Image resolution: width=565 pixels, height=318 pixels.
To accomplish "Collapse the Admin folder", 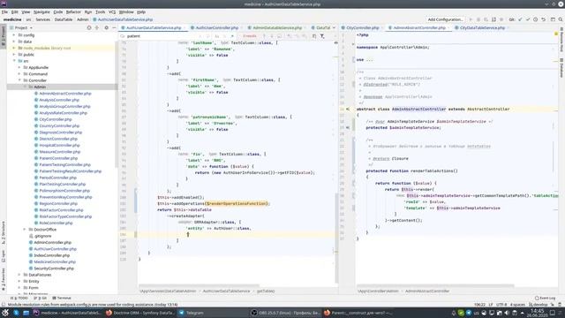I will point(25,87).
